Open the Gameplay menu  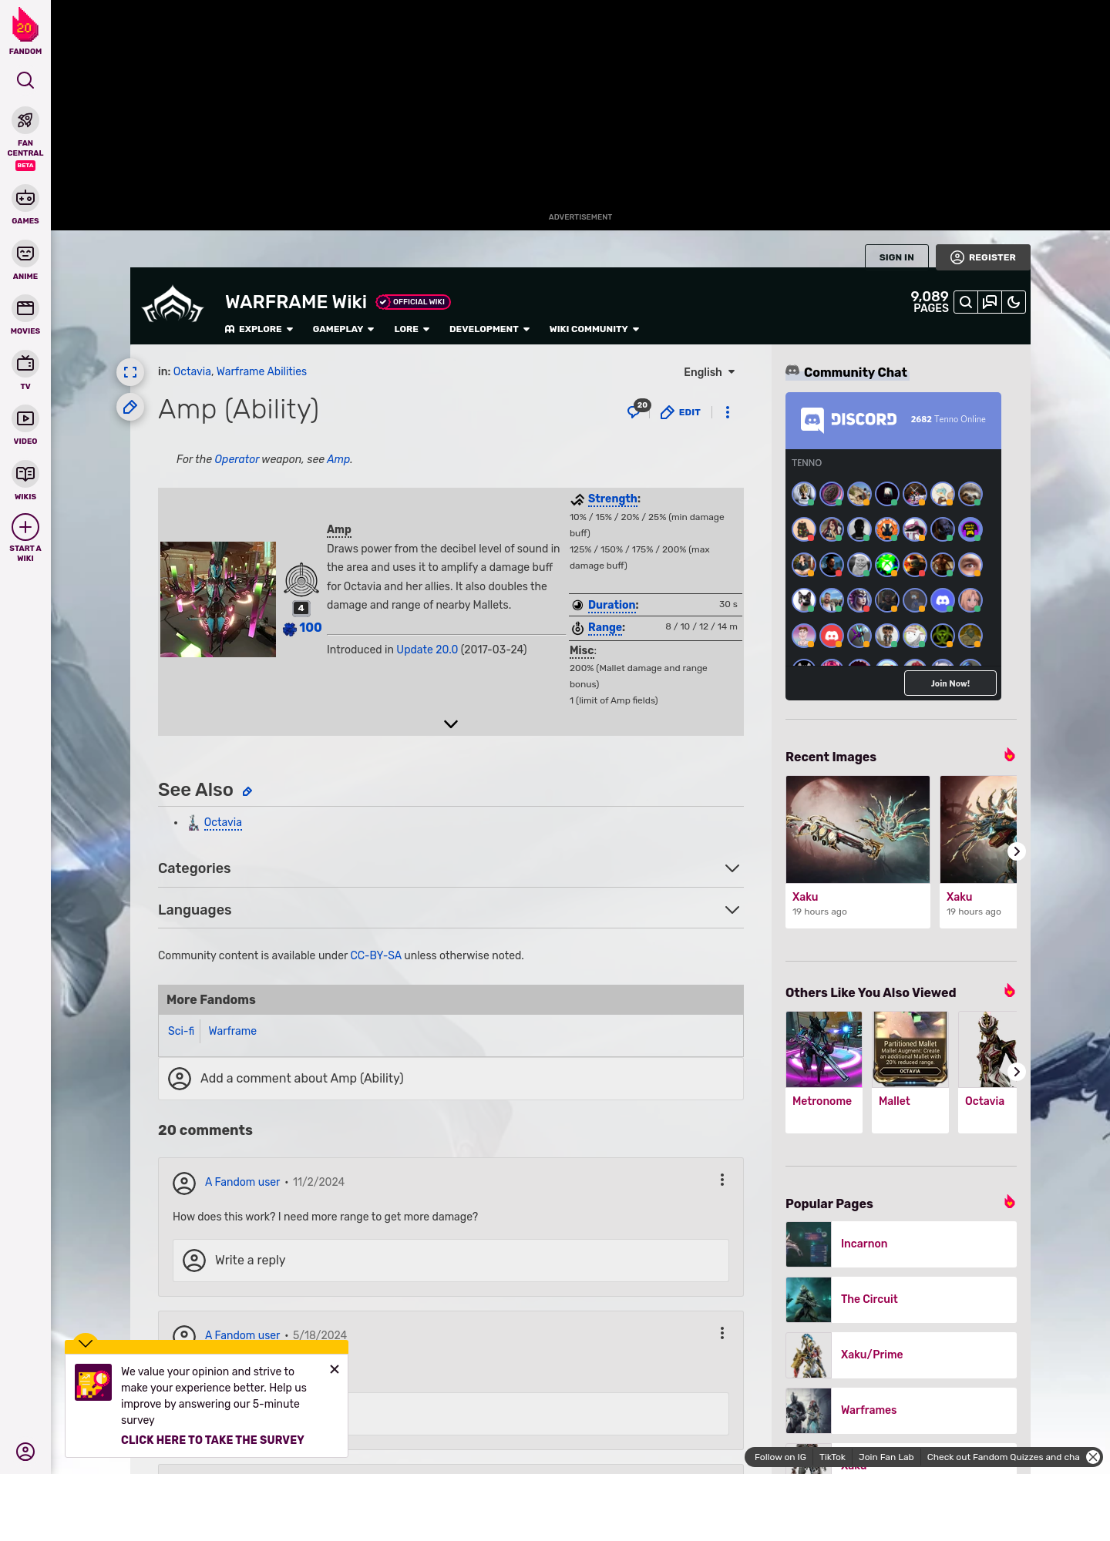tap(343, 329)
